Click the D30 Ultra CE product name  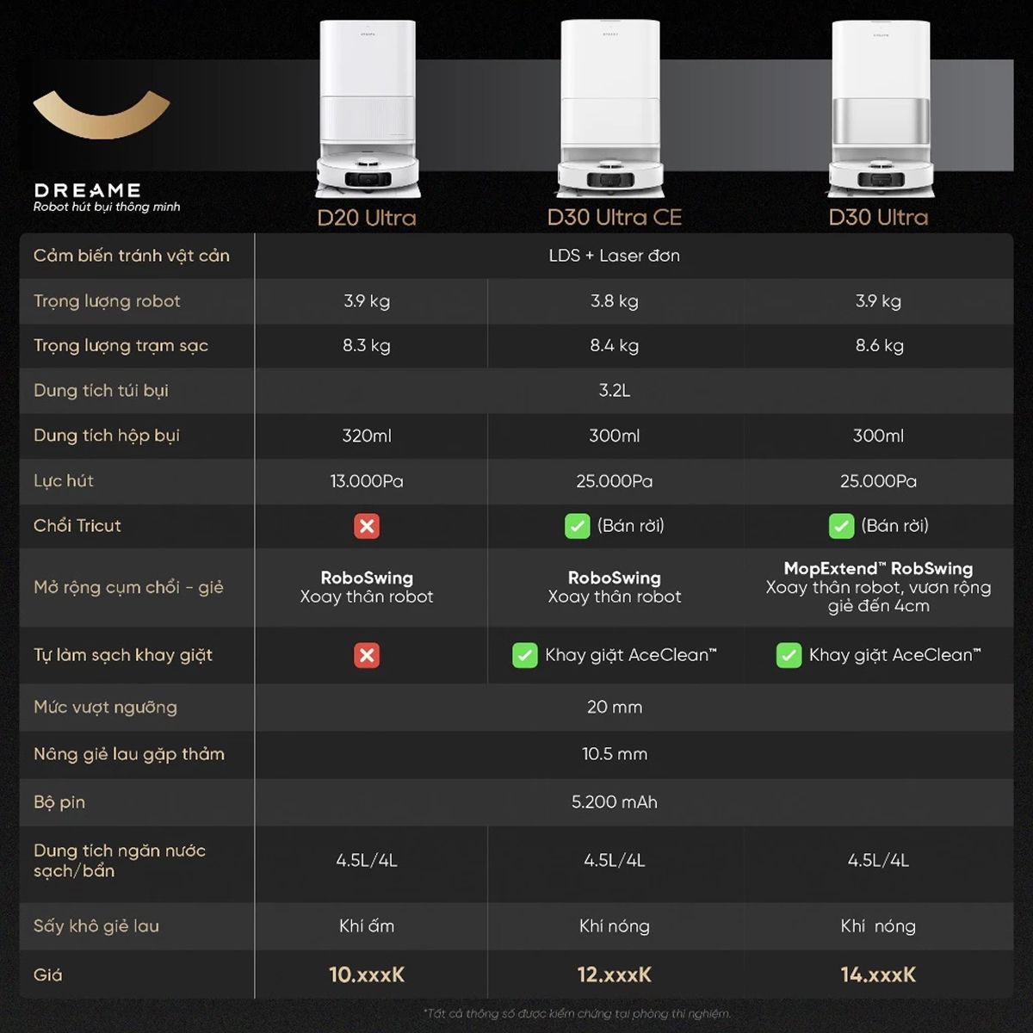point(615,218)
